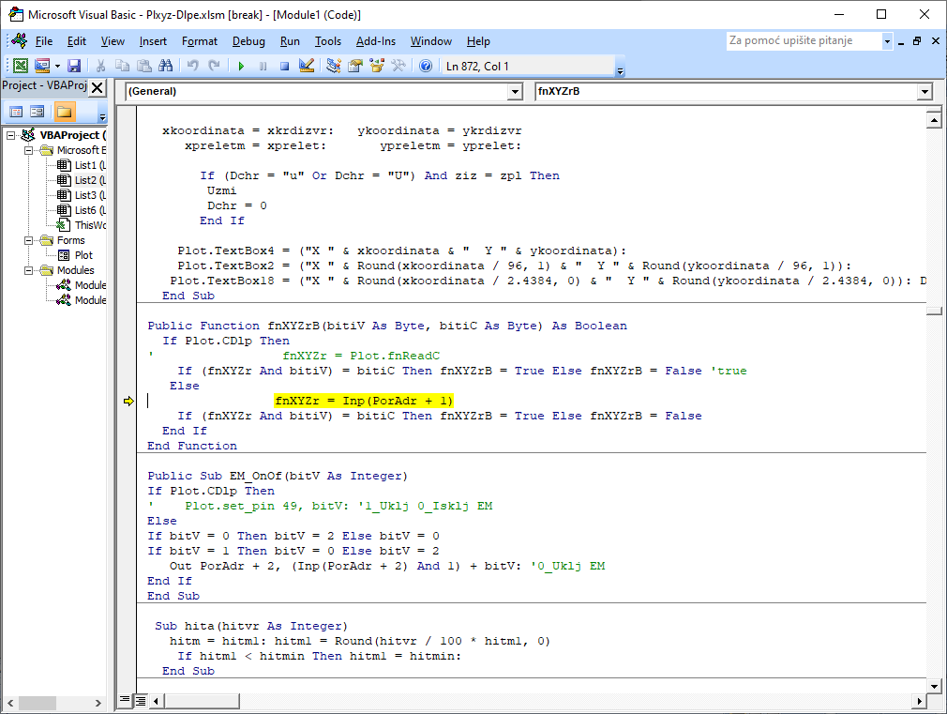Toggle Design Mode icon
Viewport: 947px width, 714px height.
(307, 66)
